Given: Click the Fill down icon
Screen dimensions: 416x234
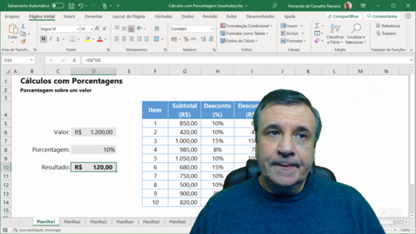Looking at the screenshot, I should pyautogui.click(x=317, y=33).
